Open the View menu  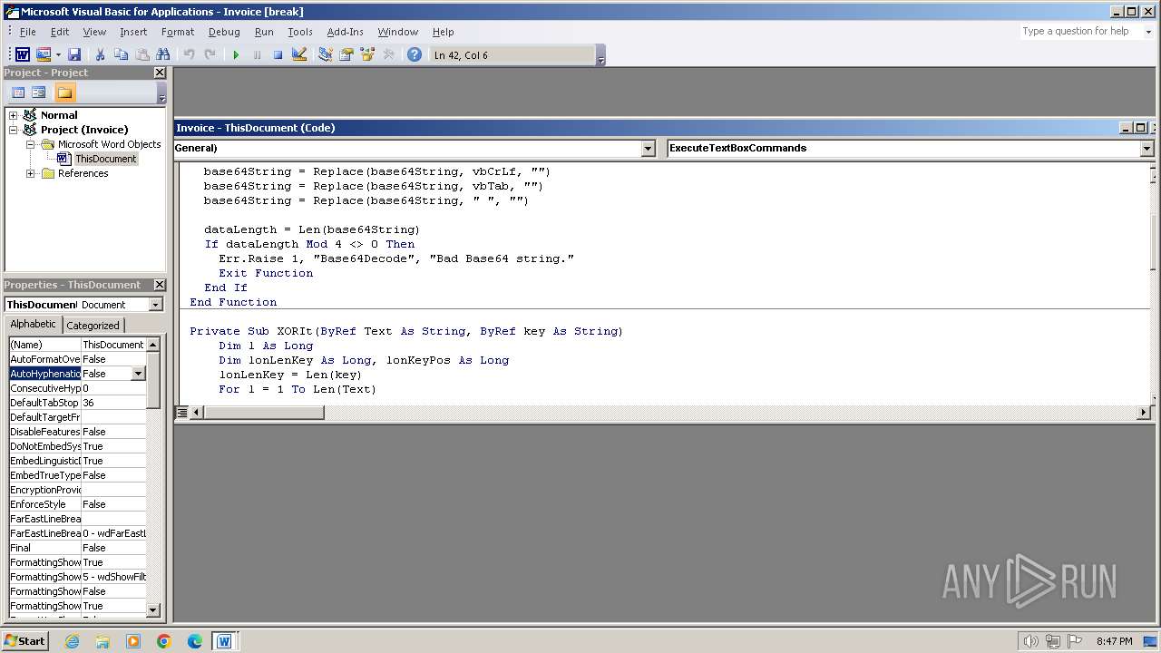(x=94, y=32)
